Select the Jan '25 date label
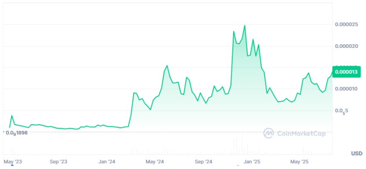The image size is (366, 169). 251,161
